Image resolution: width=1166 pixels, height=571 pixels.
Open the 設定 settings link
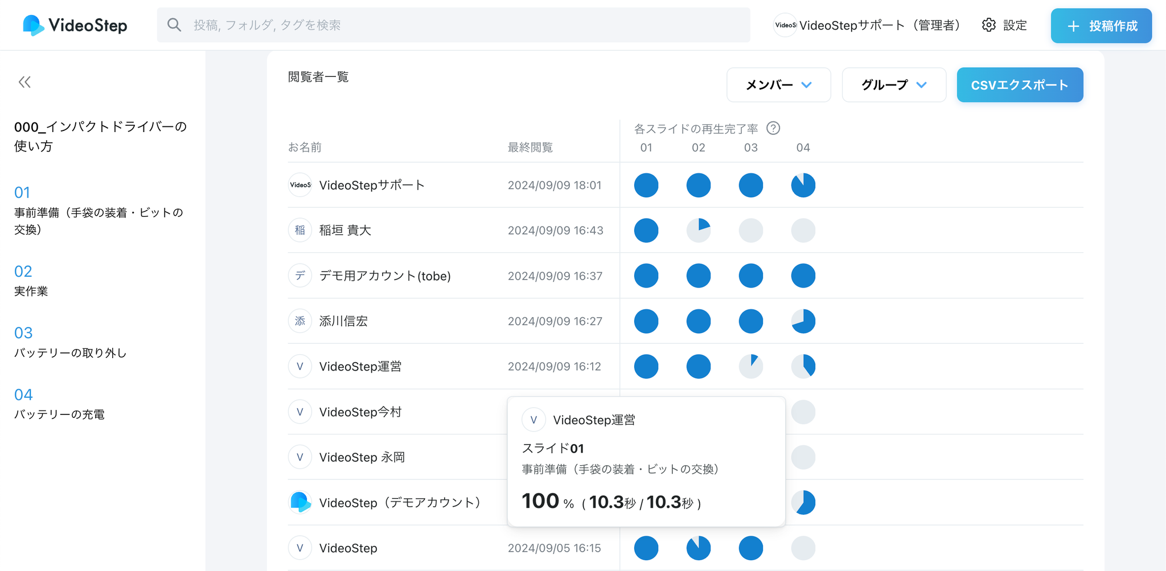(x=1015, y=25)
